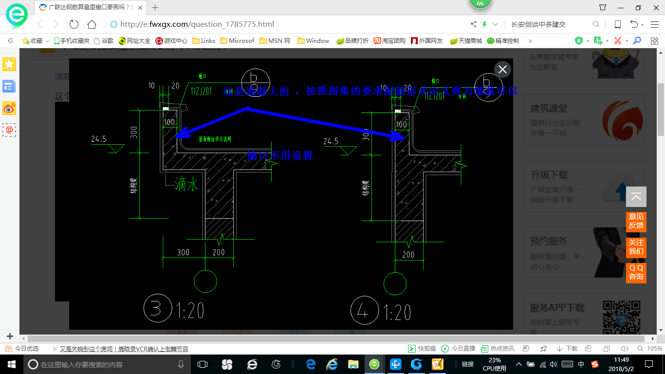665x374 pixels.
Task: Click the 105% page zoom control
Action: click(649, 349)
